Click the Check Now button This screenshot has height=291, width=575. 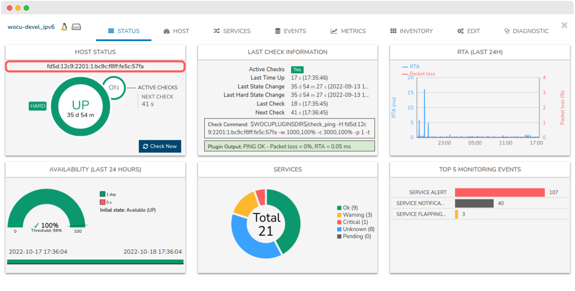point(160,146)
